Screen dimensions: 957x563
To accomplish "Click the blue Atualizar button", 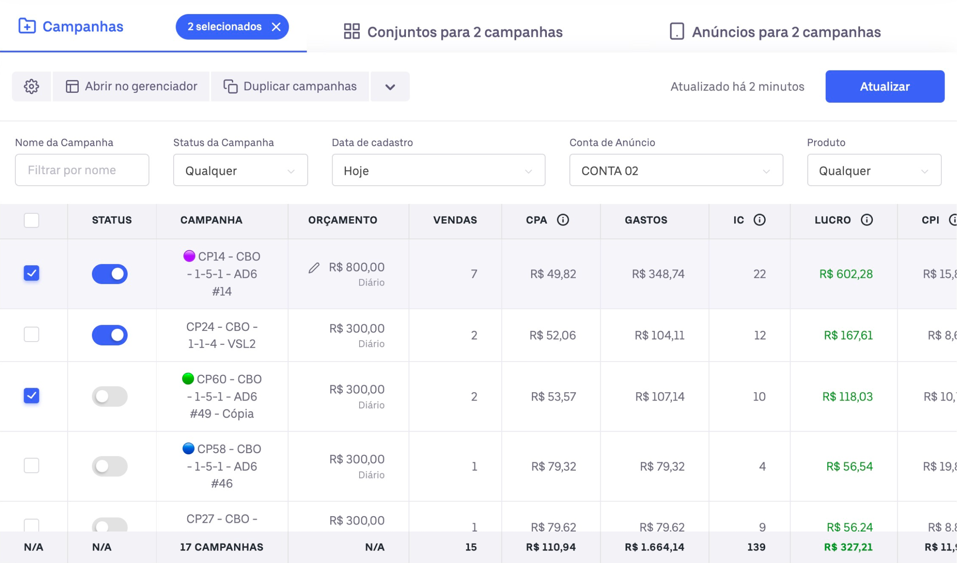I will coord(885,86).
